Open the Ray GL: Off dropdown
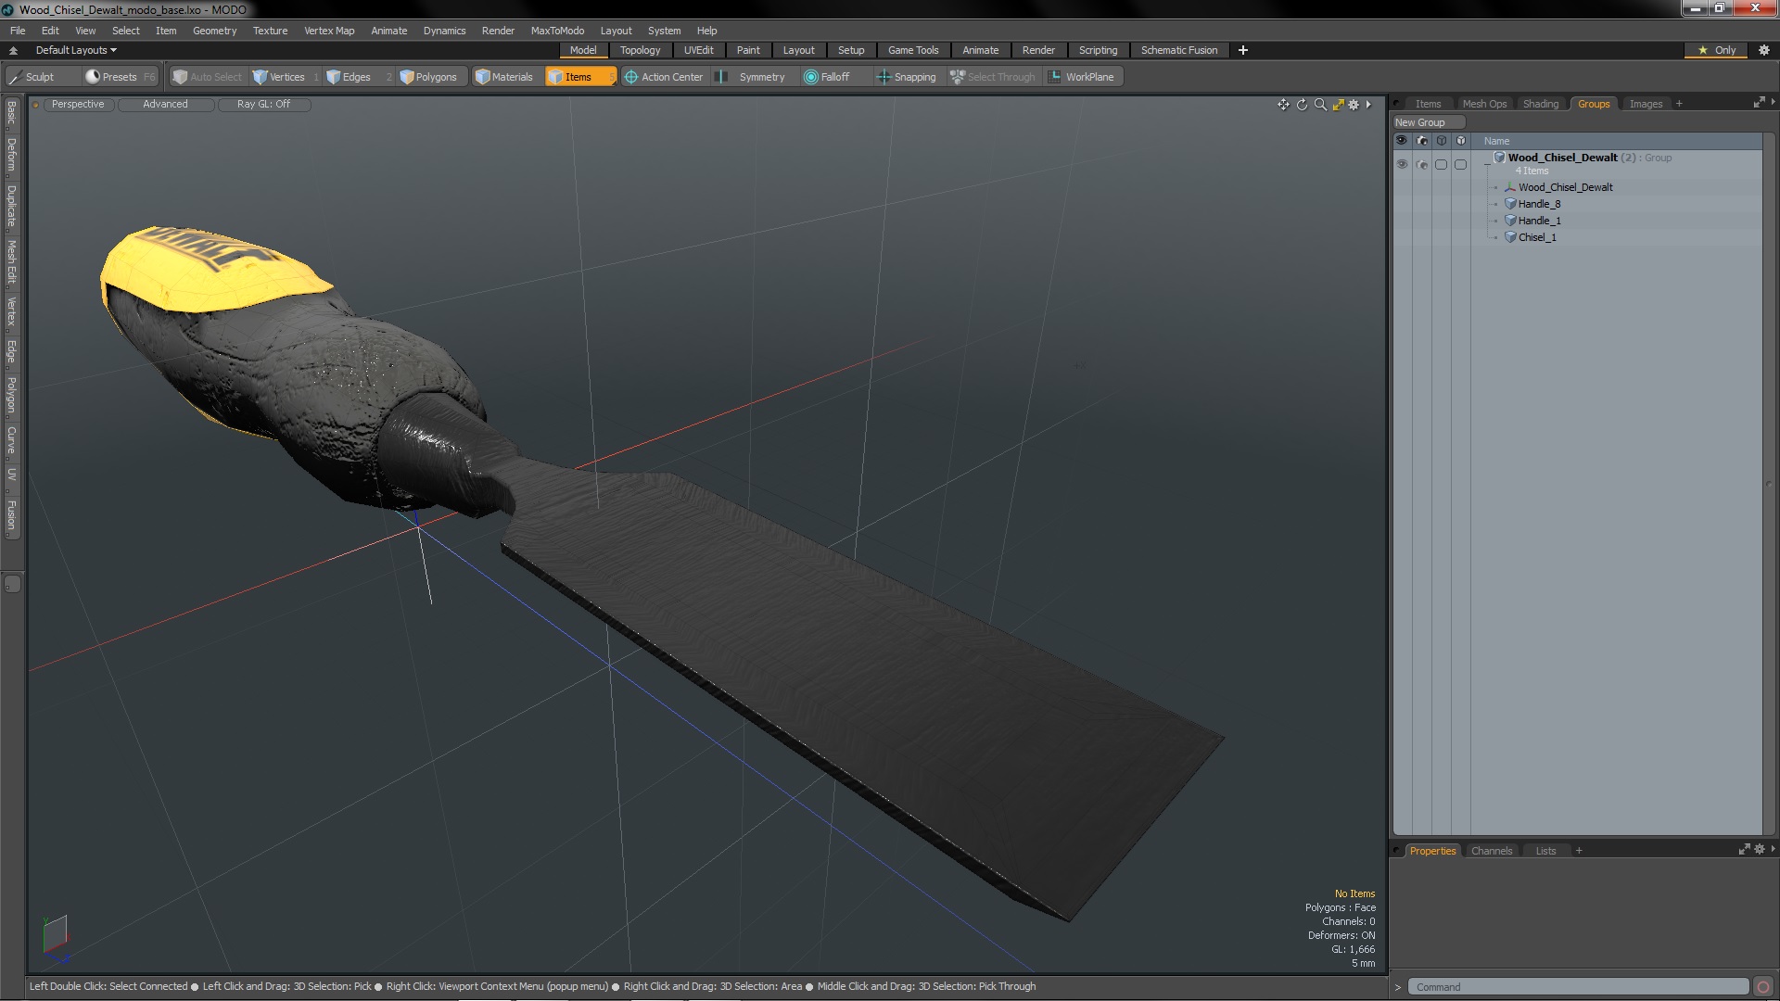The height and width of the screenshot is (1001, 1780). coord(263,104)
